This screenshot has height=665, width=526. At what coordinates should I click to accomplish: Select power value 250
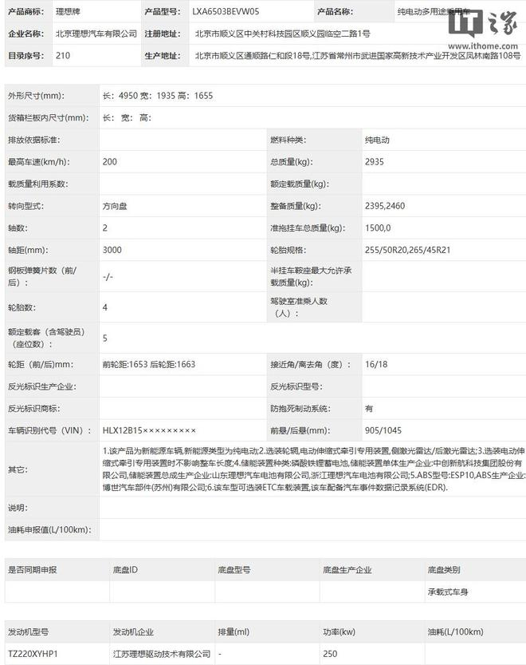330,654
